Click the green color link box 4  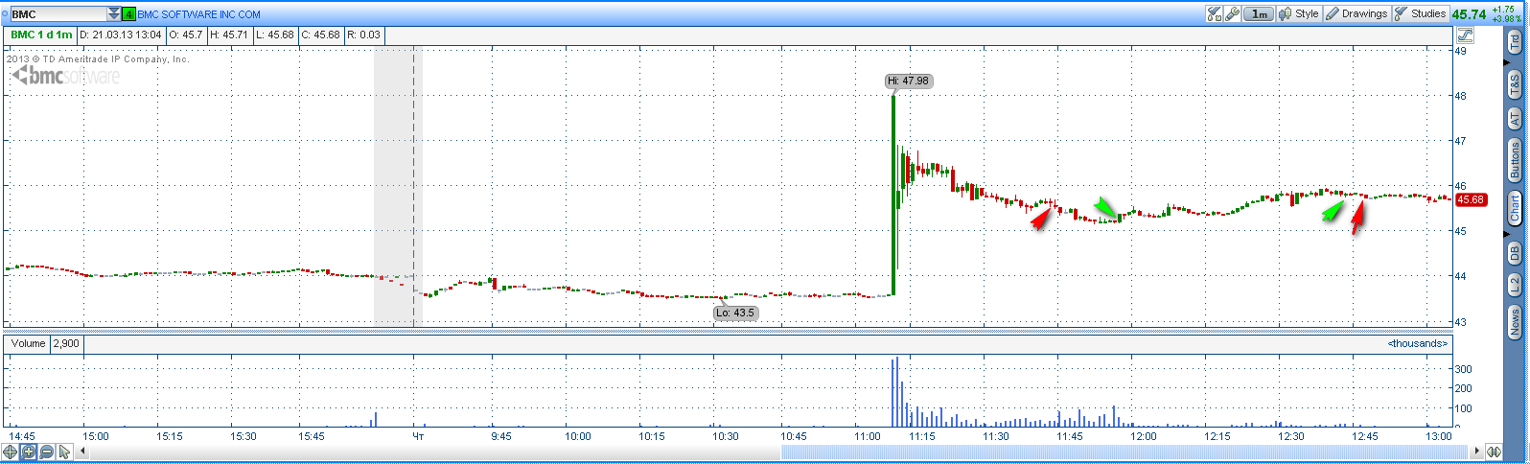point(129,14)
